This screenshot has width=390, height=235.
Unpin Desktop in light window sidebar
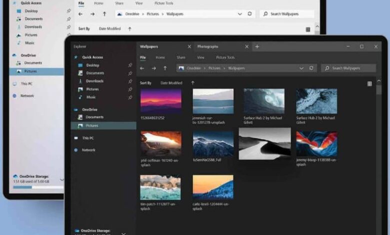(68, 11)
